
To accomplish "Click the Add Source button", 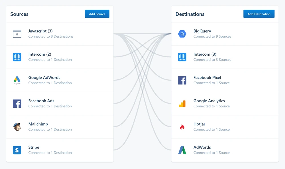I will tap(97, 14).
